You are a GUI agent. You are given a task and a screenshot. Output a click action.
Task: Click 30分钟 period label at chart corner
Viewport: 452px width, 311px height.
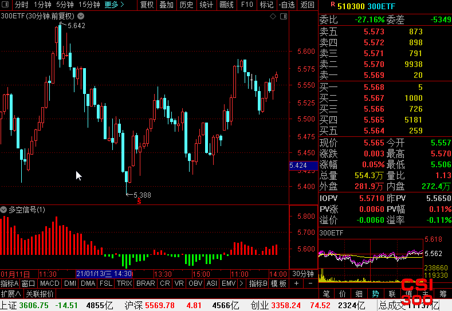[303, 274]
